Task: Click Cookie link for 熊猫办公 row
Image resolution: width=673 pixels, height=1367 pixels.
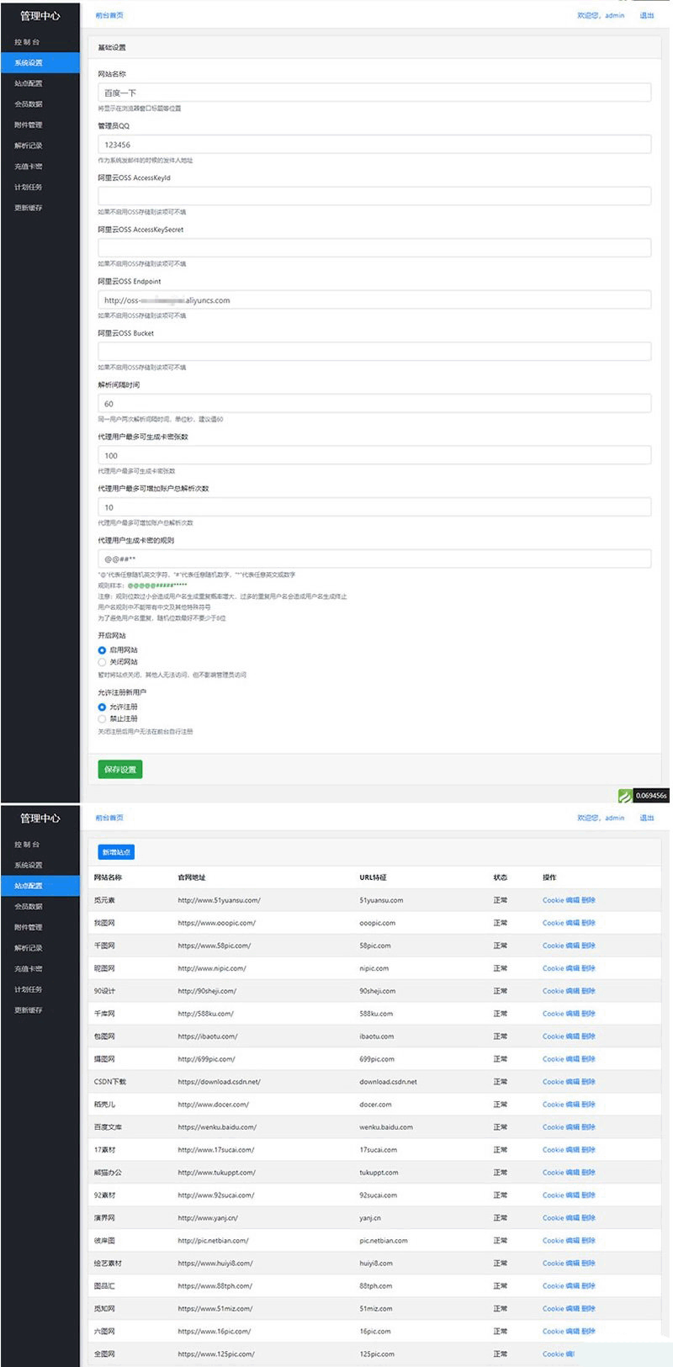Action: point(553,1173)
